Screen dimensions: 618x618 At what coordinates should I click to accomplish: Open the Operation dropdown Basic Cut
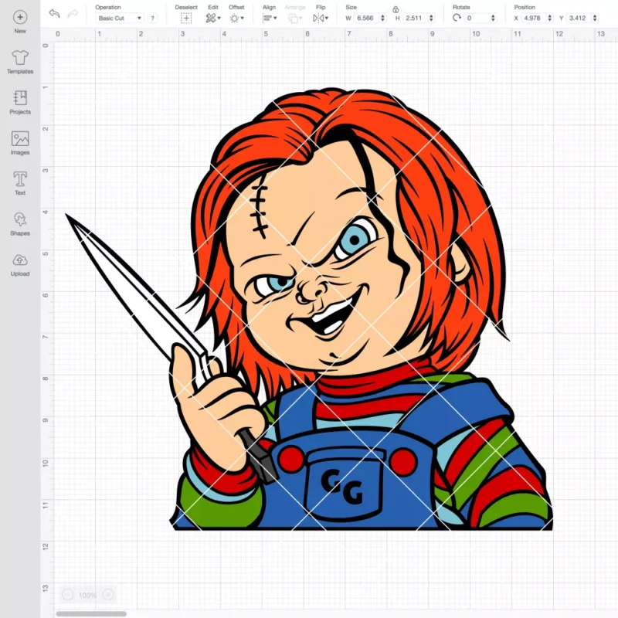pos(120,18)
